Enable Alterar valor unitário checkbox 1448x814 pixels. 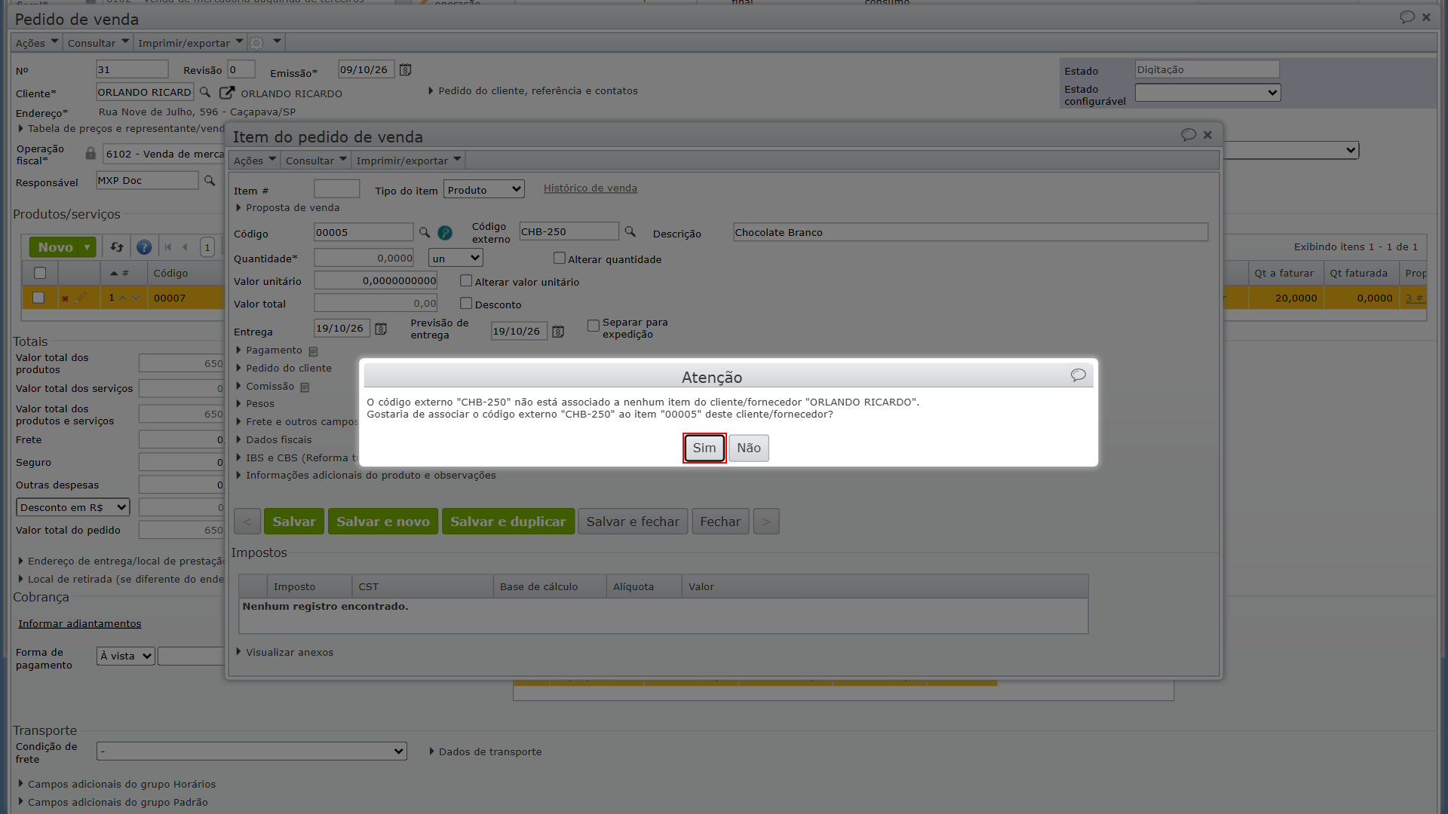pyautogui.click(x=466, y=281)
